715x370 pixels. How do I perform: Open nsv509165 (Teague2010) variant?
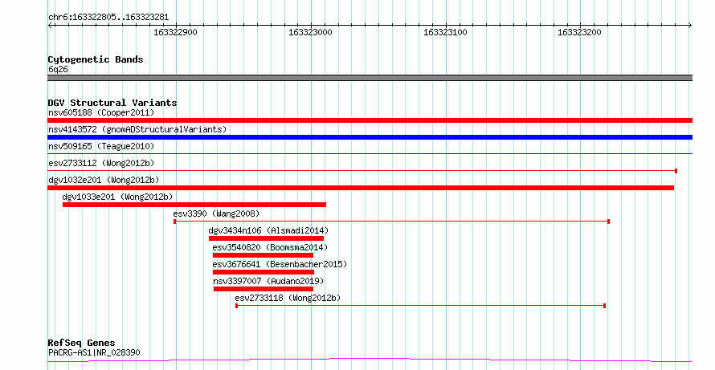click(101, 146)
